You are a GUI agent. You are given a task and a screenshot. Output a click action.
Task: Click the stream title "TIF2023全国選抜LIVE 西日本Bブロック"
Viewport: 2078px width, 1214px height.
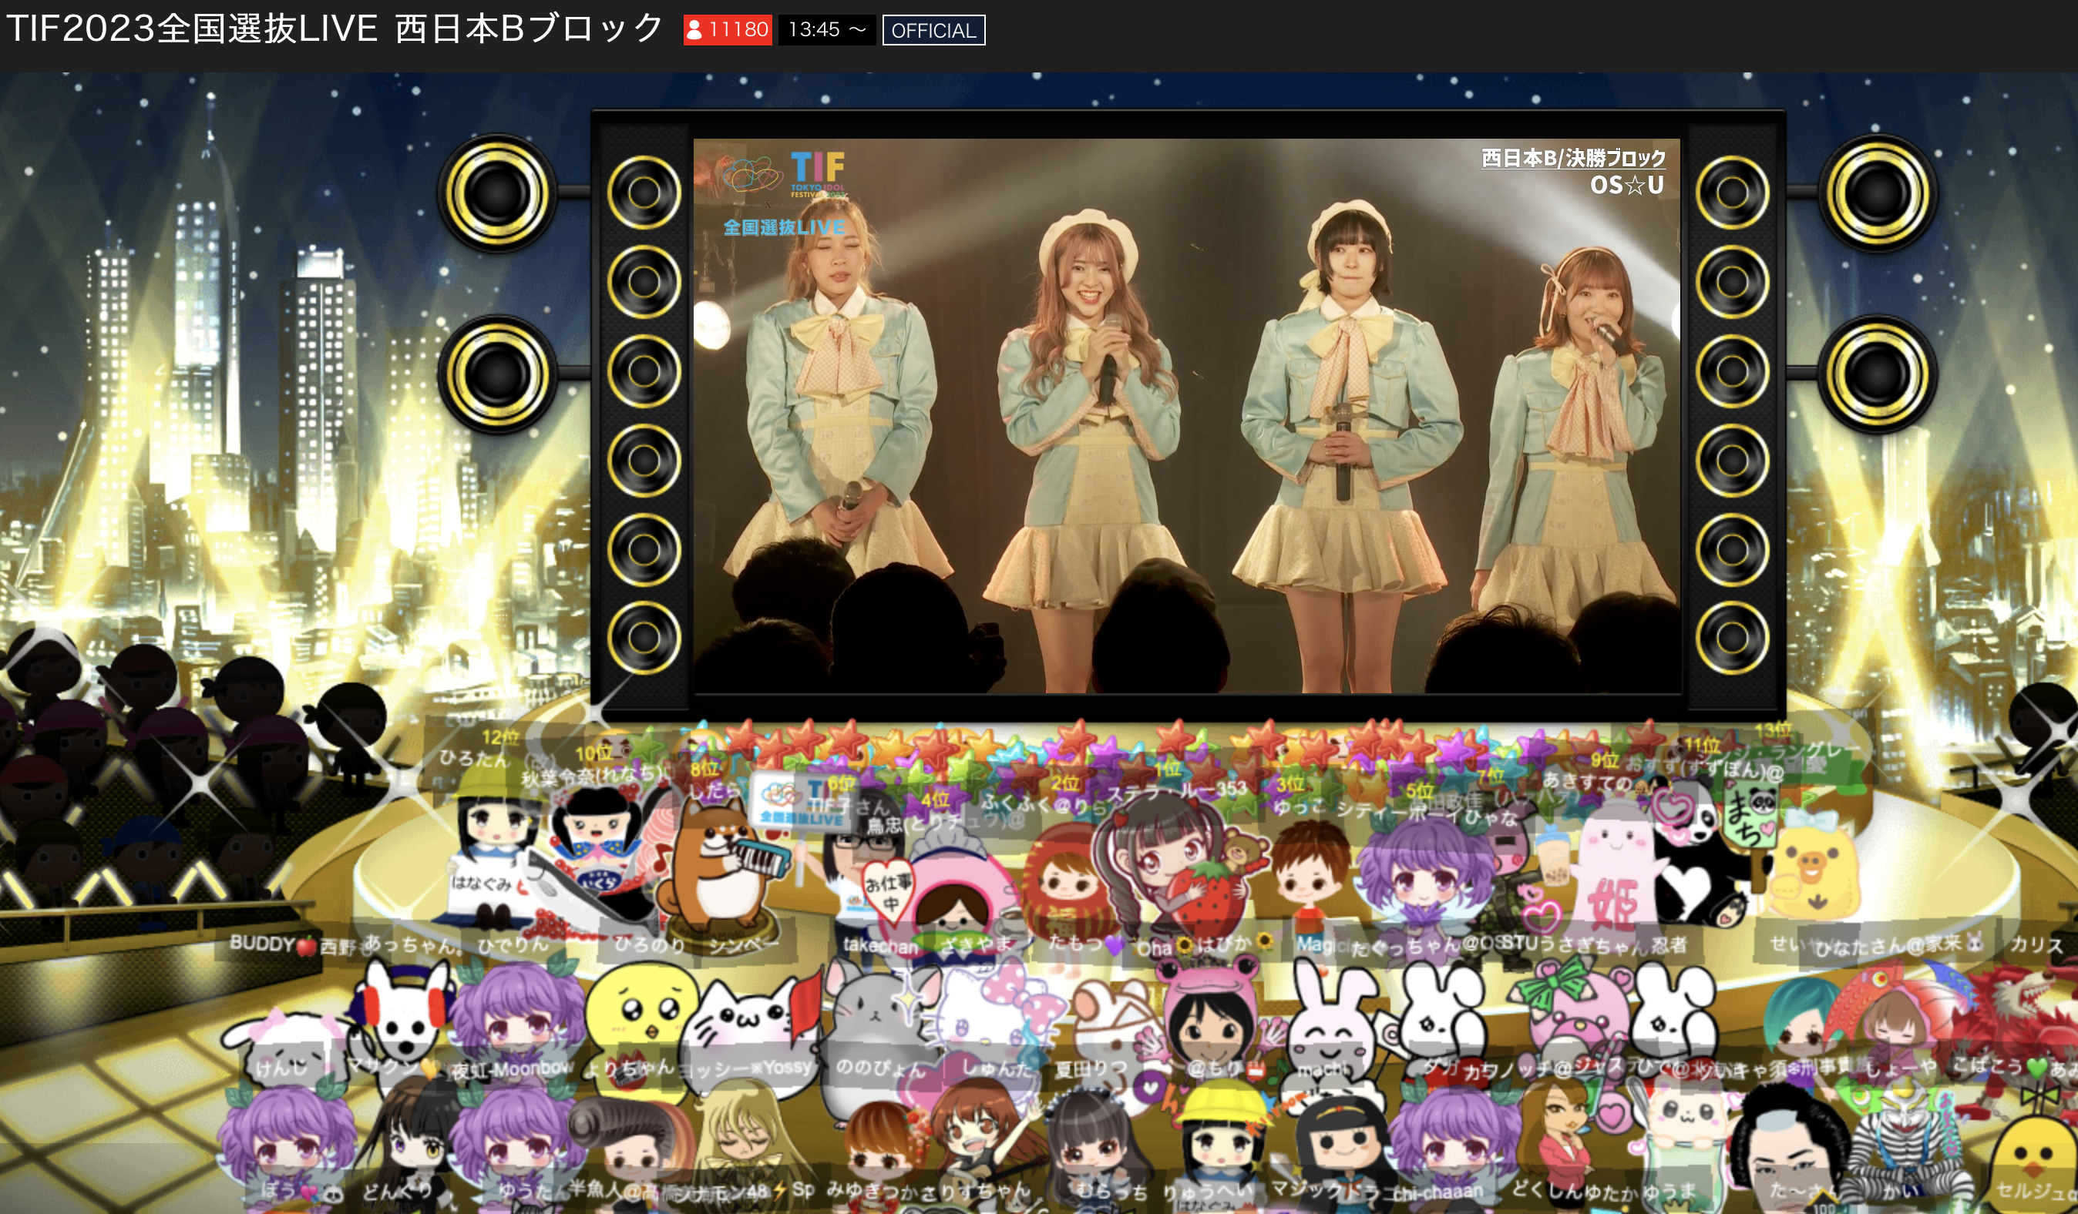pos(334,29)
